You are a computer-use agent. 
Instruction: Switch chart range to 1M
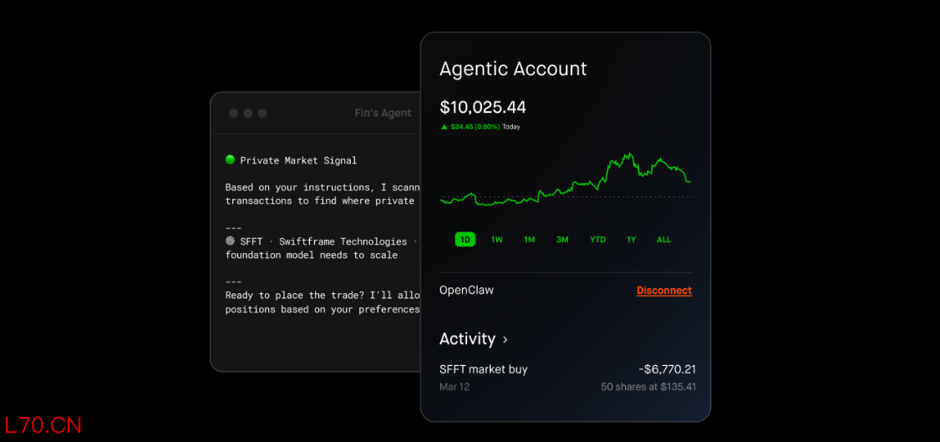(530, 239)
